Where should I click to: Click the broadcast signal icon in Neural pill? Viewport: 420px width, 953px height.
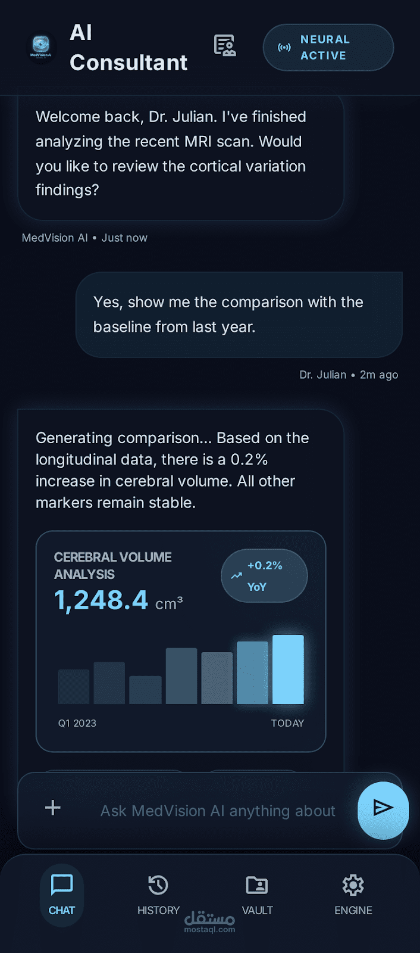click(284, 48)
